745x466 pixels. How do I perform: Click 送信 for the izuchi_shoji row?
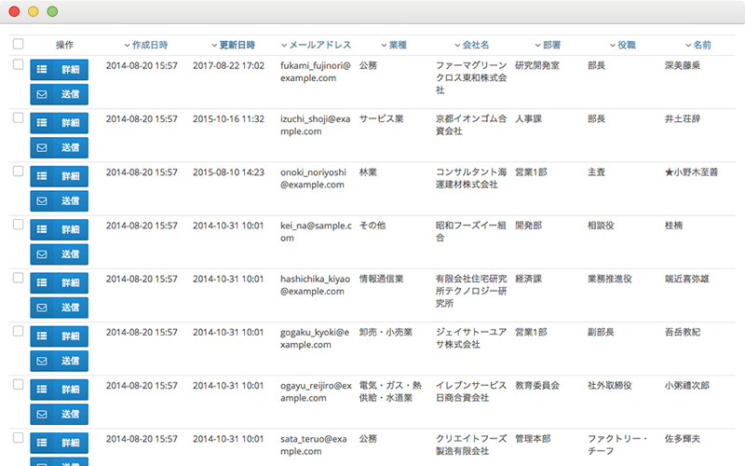point(60,147)
